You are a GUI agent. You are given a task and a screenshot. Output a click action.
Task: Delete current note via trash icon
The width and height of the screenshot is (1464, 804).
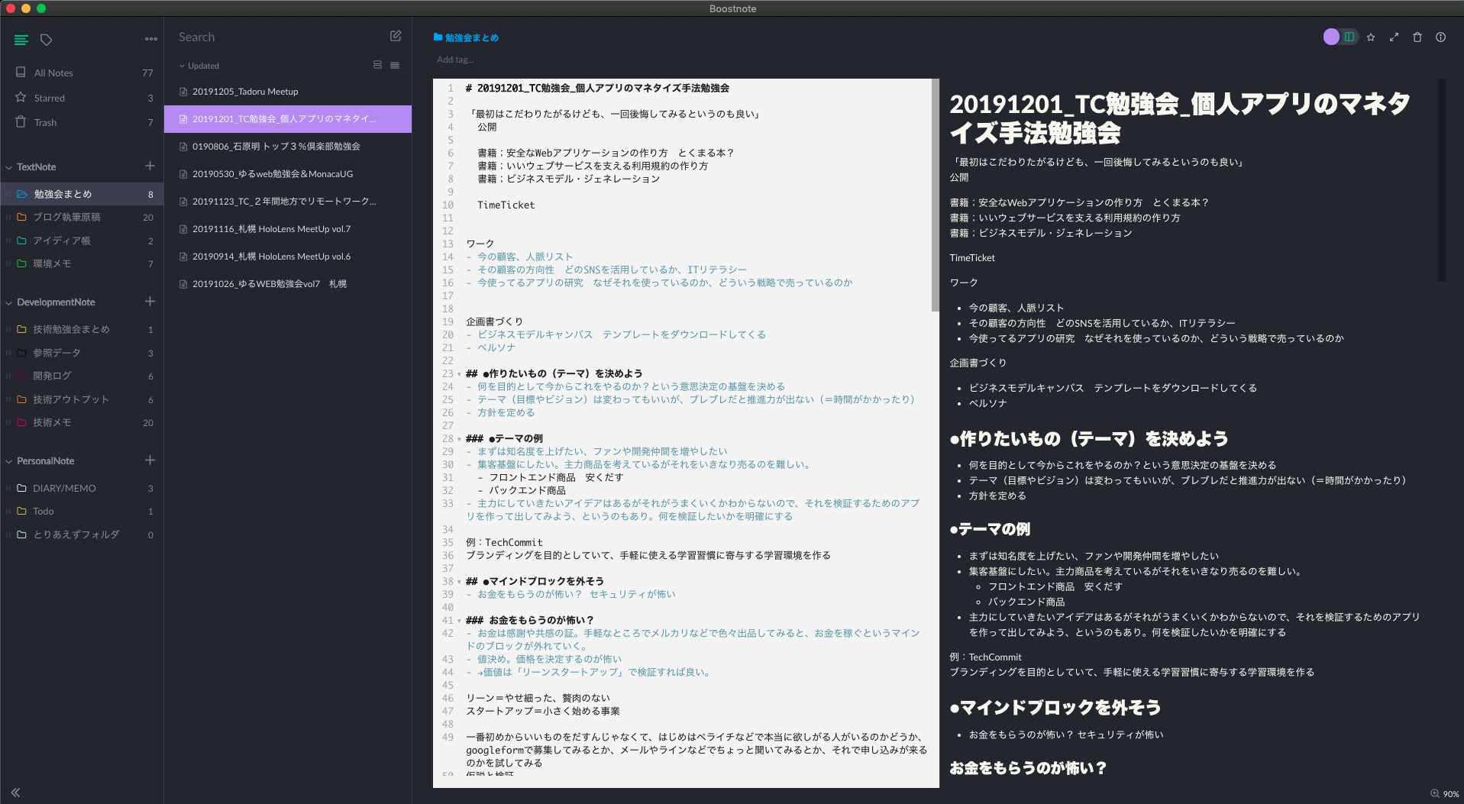click(1417, 37)
